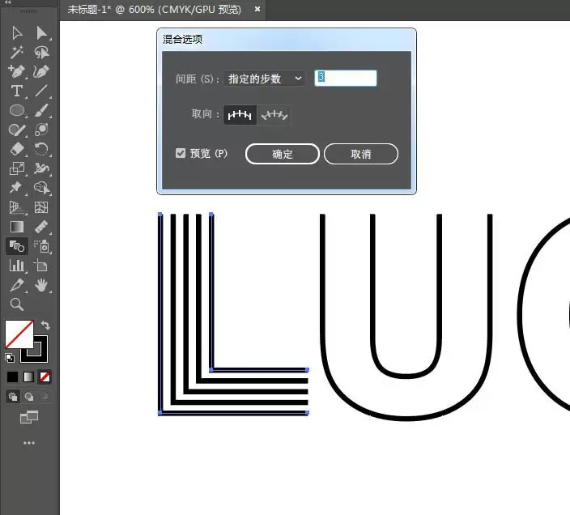Image resolution: width=570 pixels, height=515 pixels.
Task: Select the Zoom magnifier tool
Action: [x=17, y=304]
